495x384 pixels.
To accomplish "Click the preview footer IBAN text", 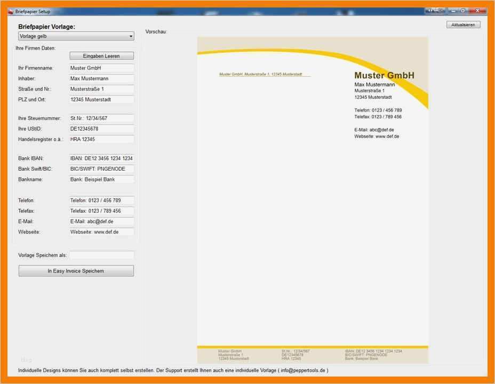I will tap(373, 351).
